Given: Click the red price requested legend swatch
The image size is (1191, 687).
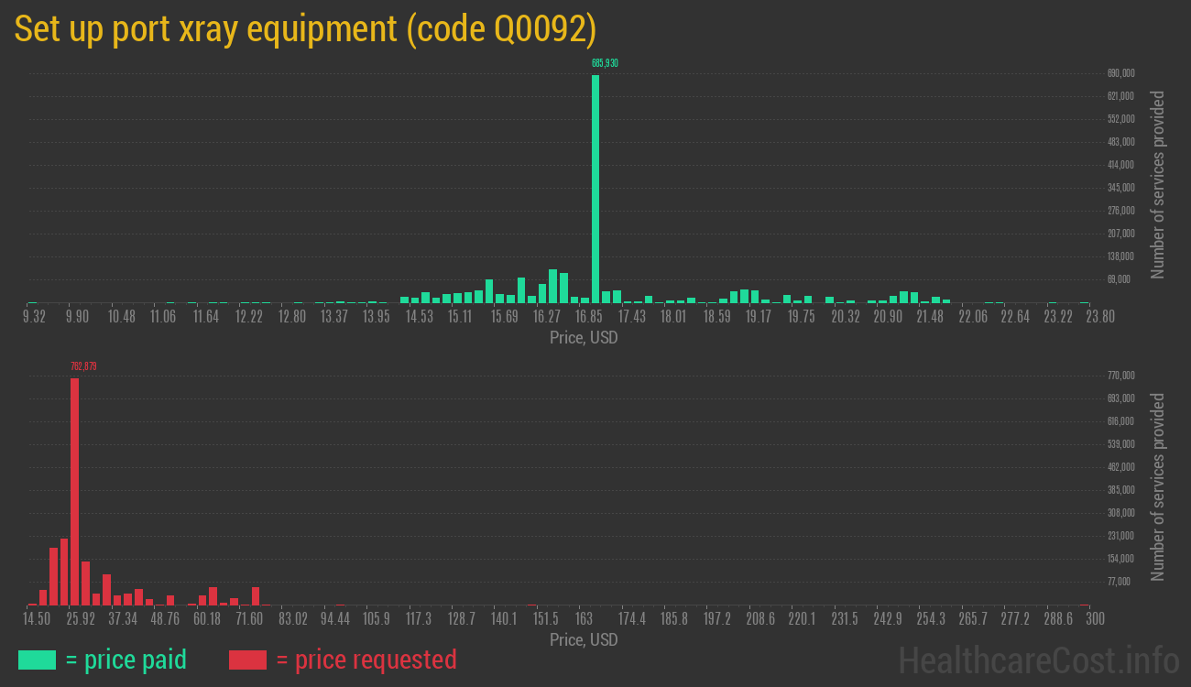Looking at the screenshot, I should click(x=247, y=660).
